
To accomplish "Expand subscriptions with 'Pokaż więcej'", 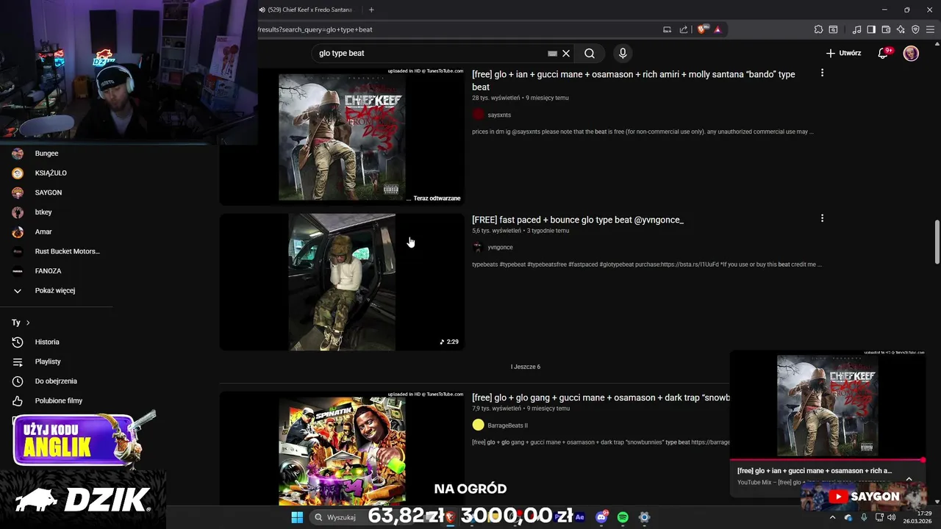I will 57,290.
